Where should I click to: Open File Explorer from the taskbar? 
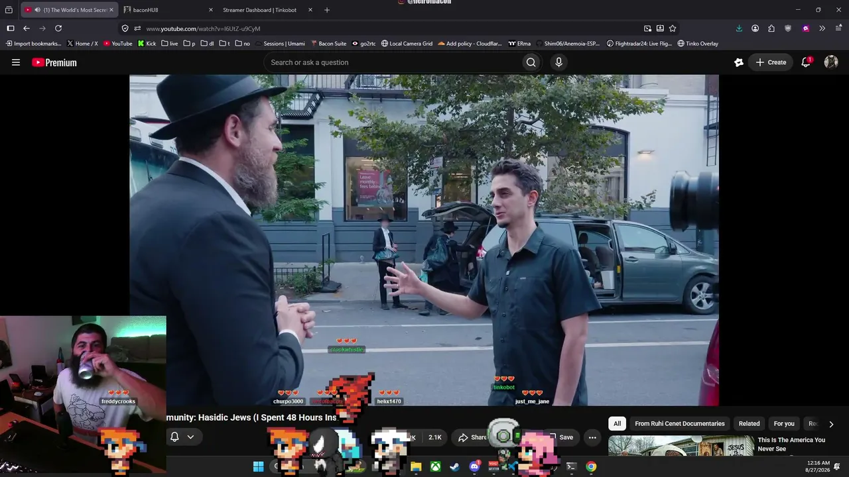(x=416, y=466)
